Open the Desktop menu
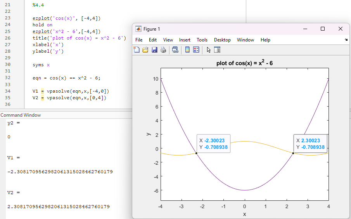Viewport: 351px width, 219px height. [x=222, y=40]
